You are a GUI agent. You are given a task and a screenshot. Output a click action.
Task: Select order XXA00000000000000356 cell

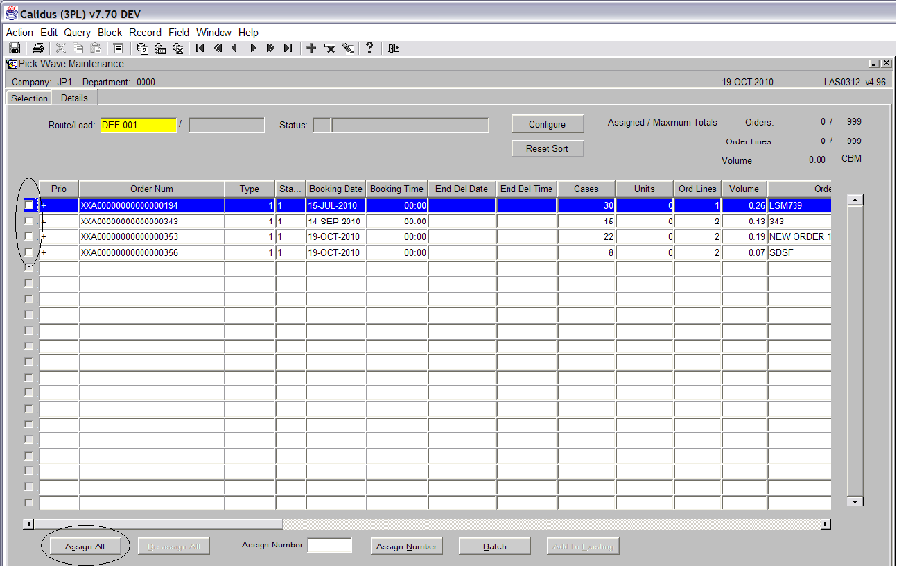coord(152,252)
